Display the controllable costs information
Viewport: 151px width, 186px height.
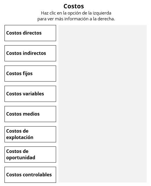coord(30,175)
